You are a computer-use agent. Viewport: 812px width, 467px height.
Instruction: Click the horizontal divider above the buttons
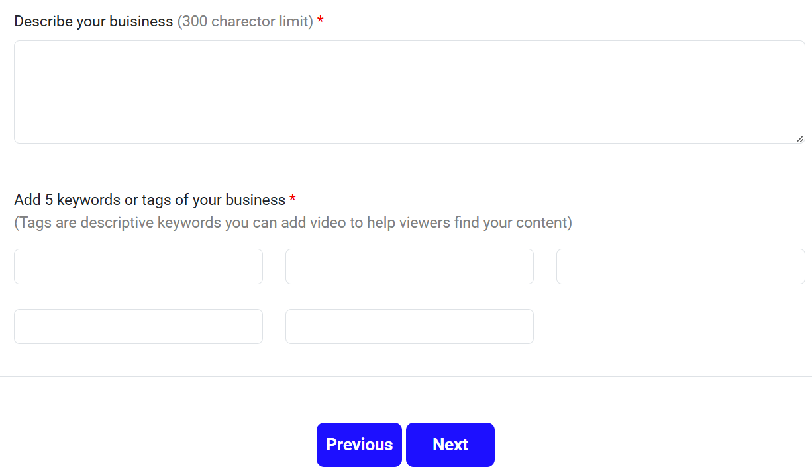[x=406, y=376]
